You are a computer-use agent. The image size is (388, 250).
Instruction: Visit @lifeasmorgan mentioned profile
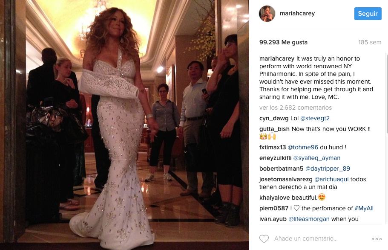(x=309, y=219)
